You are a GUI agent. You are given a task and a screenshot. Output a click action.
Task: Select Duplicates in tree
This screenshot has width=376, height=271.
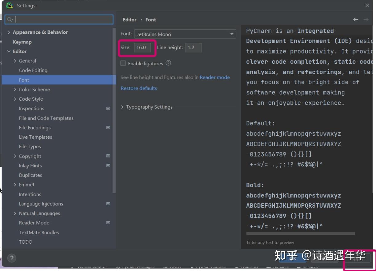30,175
